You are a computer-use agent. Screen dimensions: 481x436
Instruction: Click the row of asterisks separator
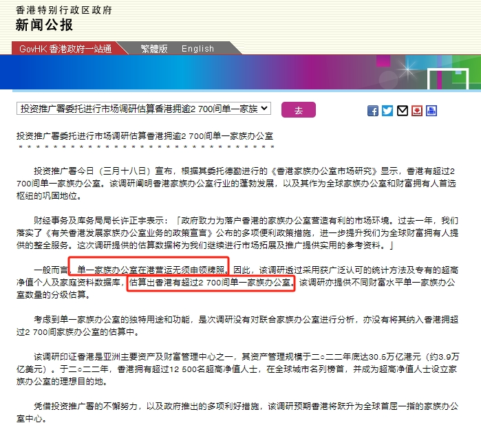click(146, 147)
